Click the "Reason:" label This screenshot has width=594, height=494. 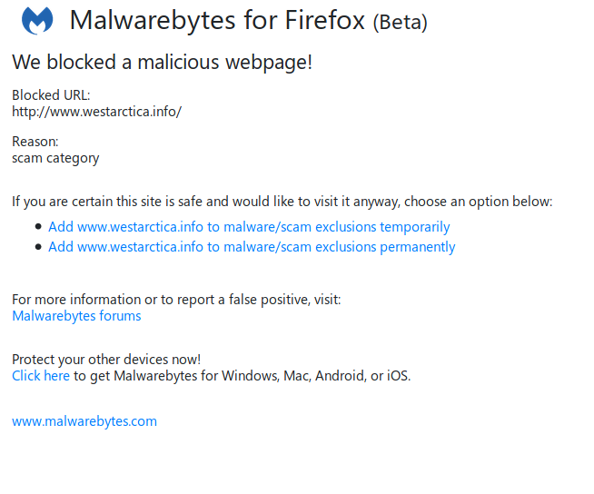tap(35, 142)
